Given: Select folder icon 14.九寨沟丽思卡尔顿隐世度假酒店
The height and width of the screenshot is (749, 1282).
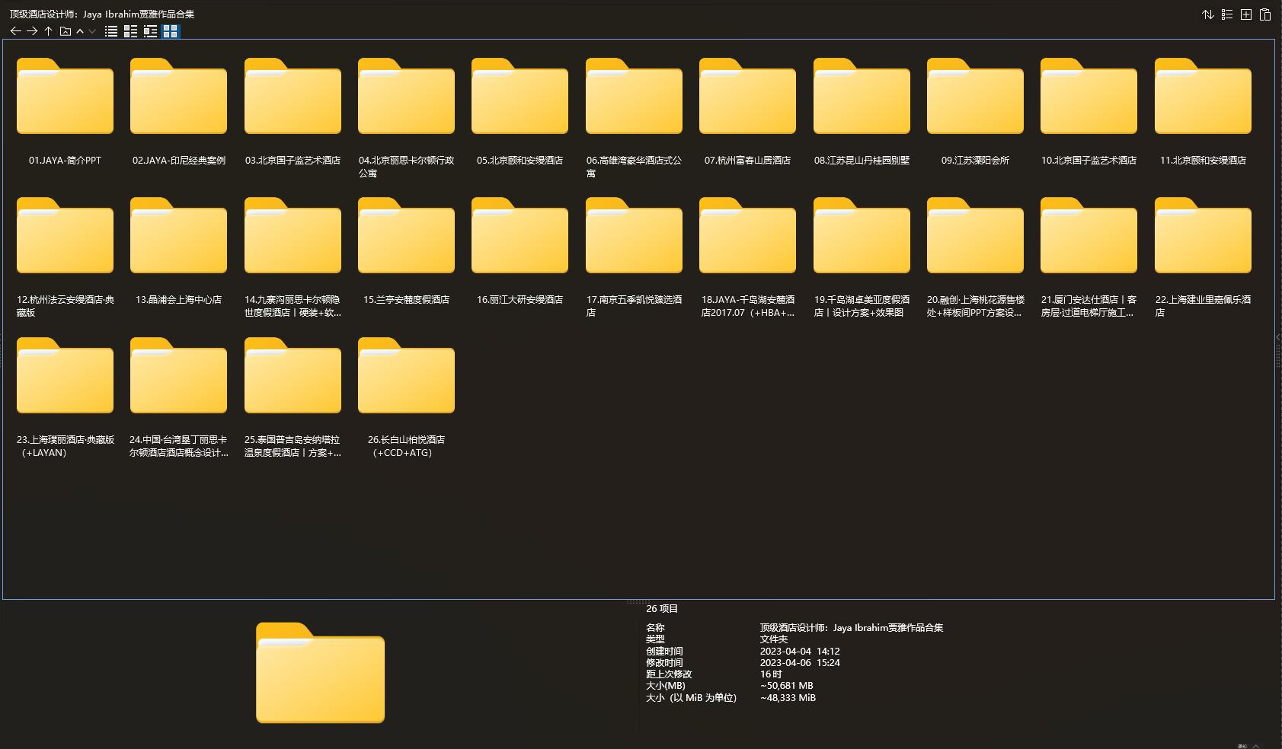Looking at the screenshot, I should 293,235.
